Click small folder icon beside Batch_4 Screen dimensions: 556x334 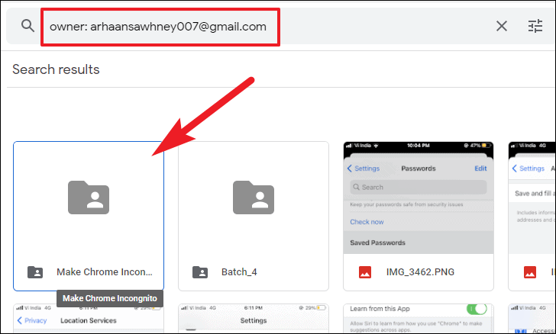[x=200, y=272]
